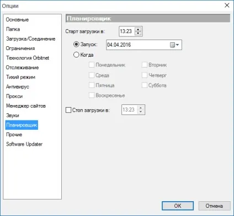Open the Папка settings section
This screenshot has width=234, height=216.
(x=13, y=29)
